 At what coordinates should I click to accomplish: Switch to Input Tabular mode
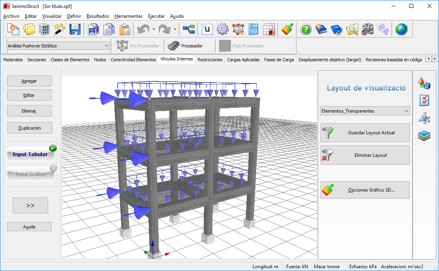click(30, 154)
